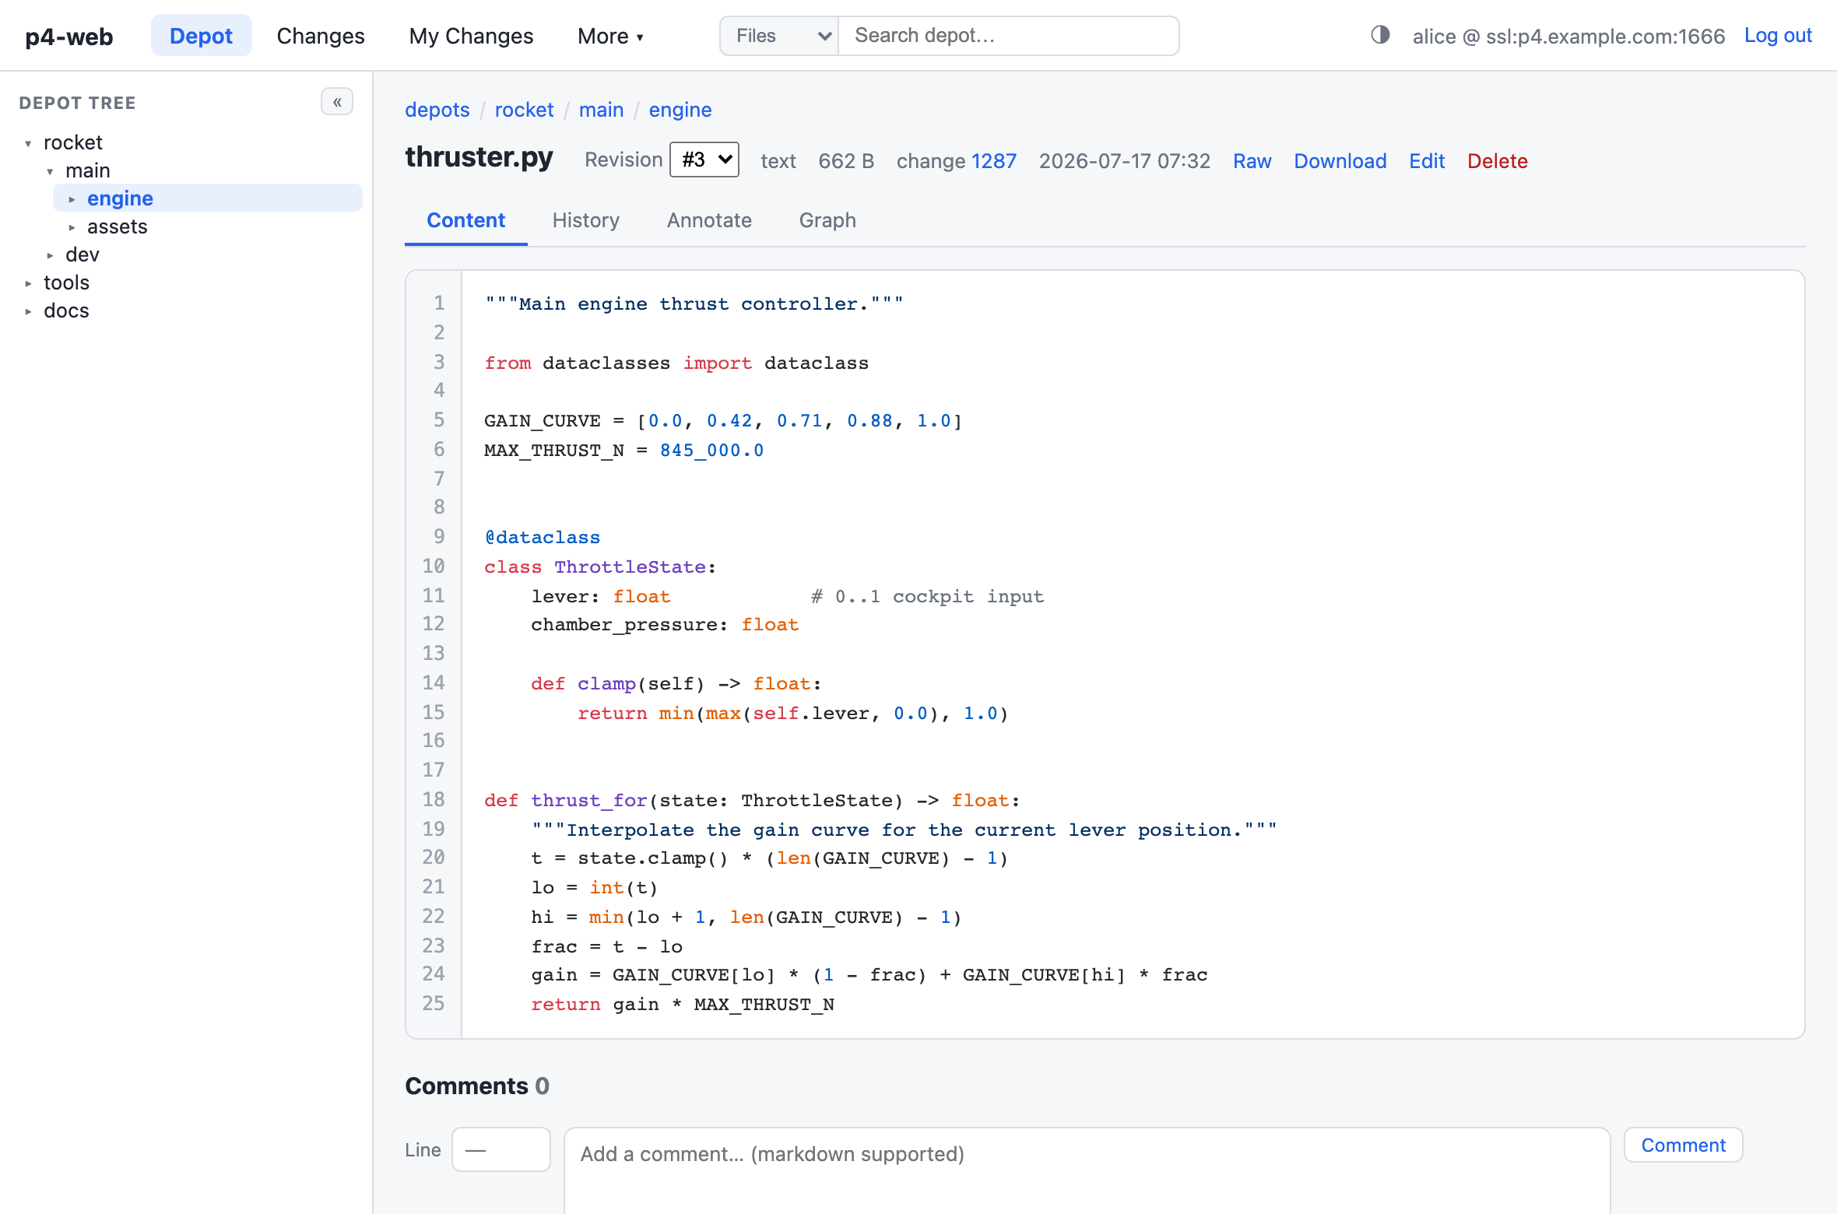Click the '2026-07-17 07:32' timestamp
The image size is (1837, 1214).
pyautogui.click(x=1125, y=161)
